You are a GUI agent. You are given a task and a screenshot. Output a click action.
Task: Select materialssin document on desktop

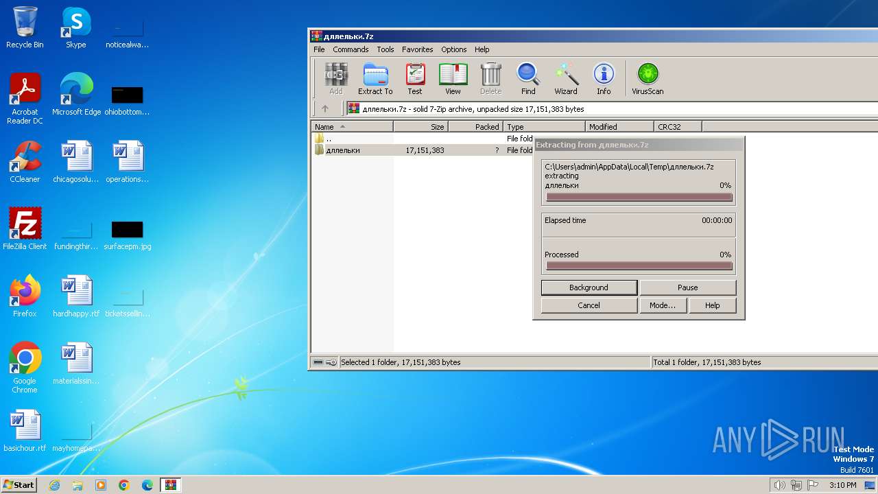tap(76, 364)
